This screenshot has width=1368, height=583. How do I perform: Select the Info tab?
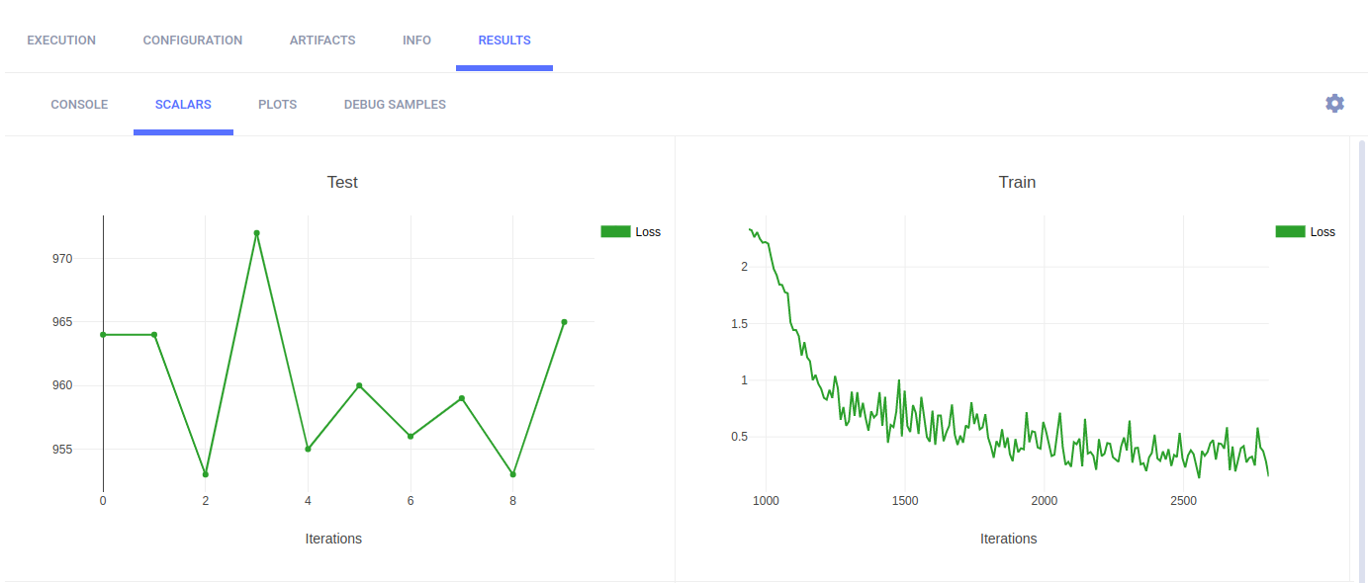416,41
